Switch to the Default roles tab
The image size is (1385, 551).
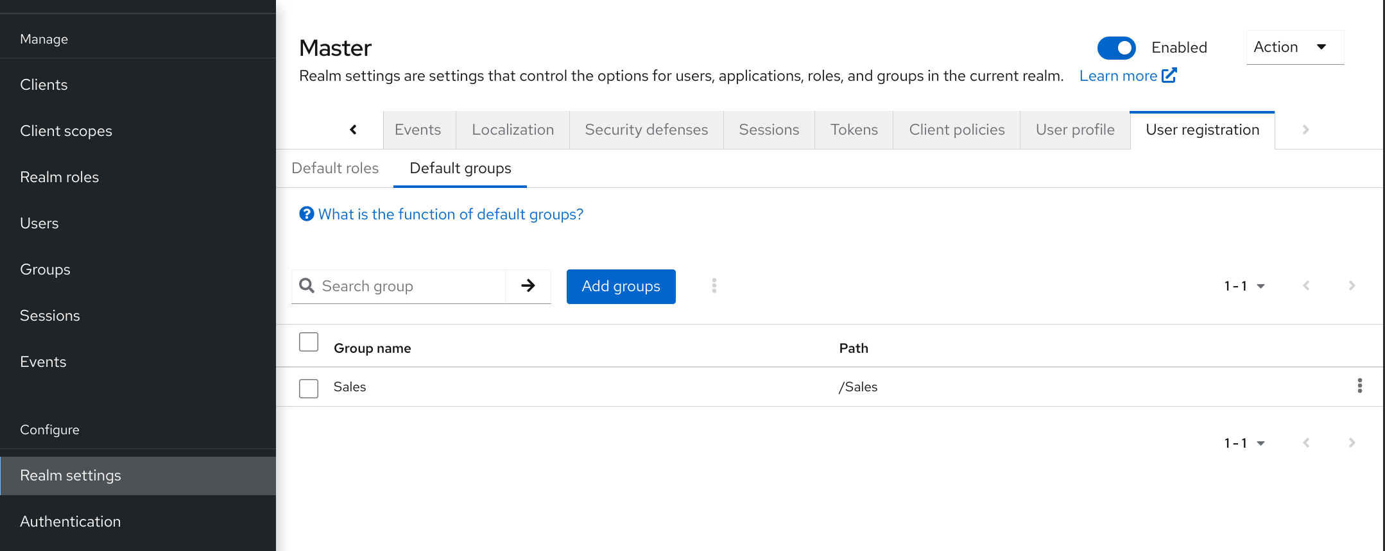click(335, 168)
